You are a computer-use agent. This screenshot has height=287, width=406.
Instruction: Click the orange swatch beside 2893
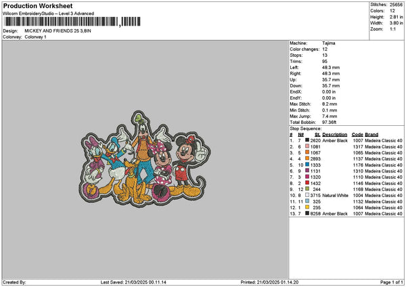tap(307, 158)
